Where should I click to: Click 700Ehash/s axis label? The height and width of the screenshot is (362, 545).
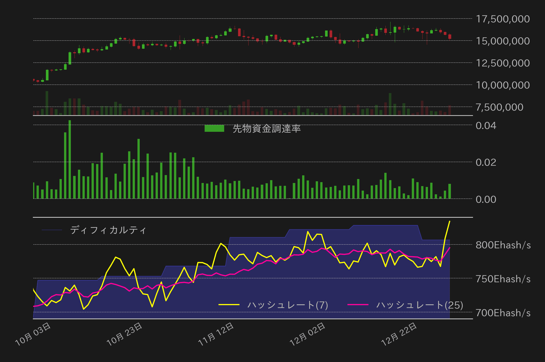pyautogui.click(x=503, y=313)
